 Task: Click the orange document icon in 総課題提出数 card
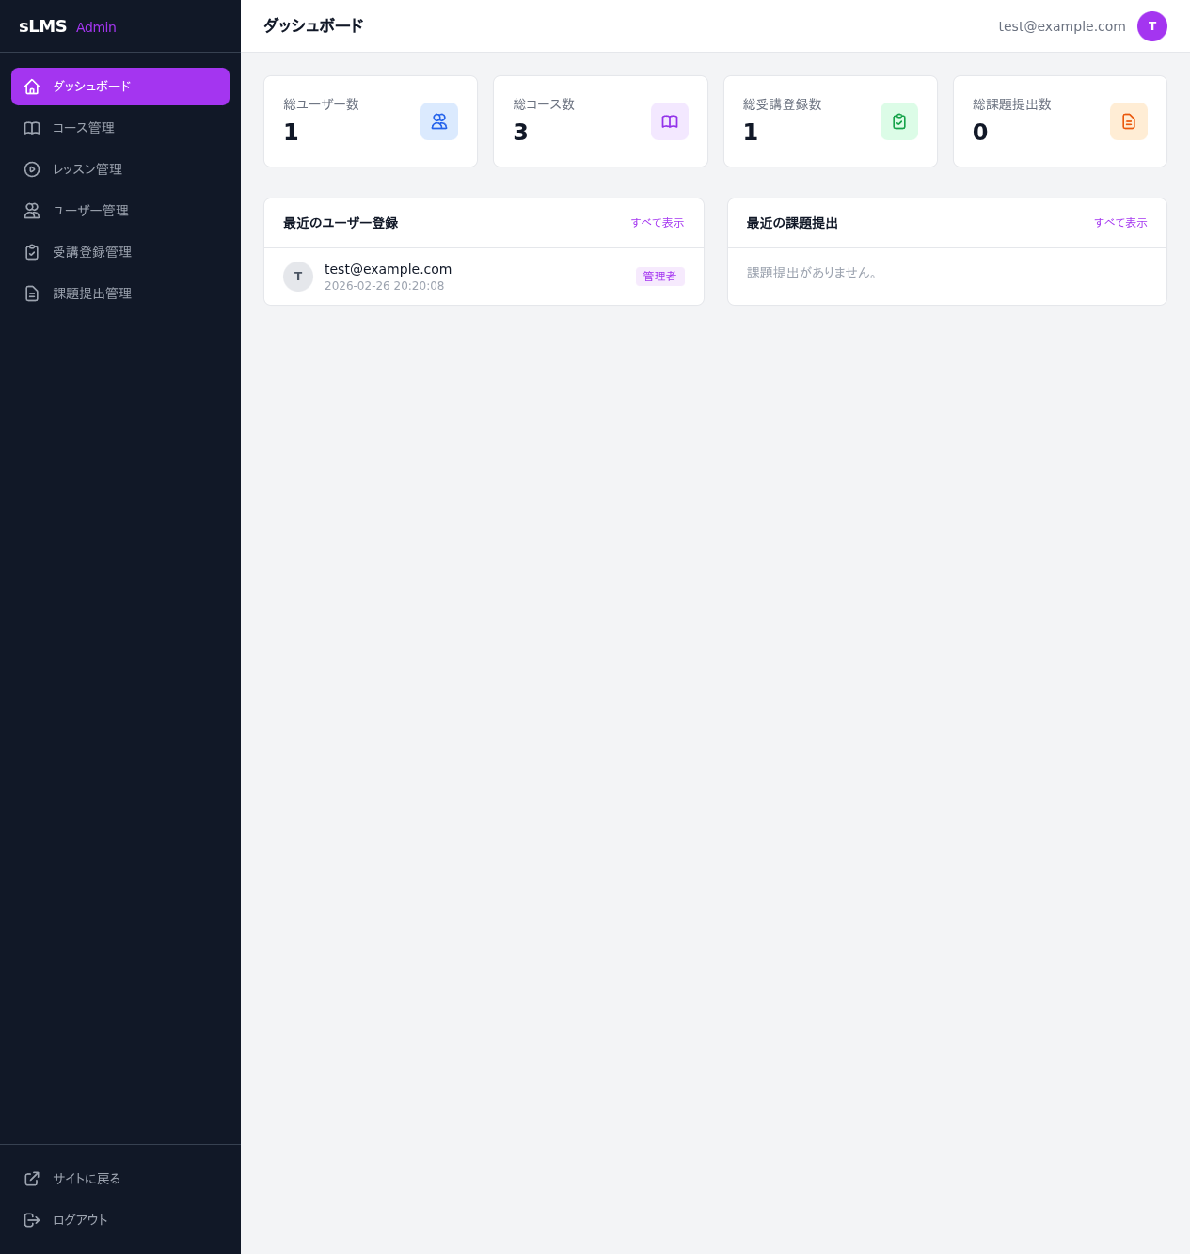[x=1129, y=121]
